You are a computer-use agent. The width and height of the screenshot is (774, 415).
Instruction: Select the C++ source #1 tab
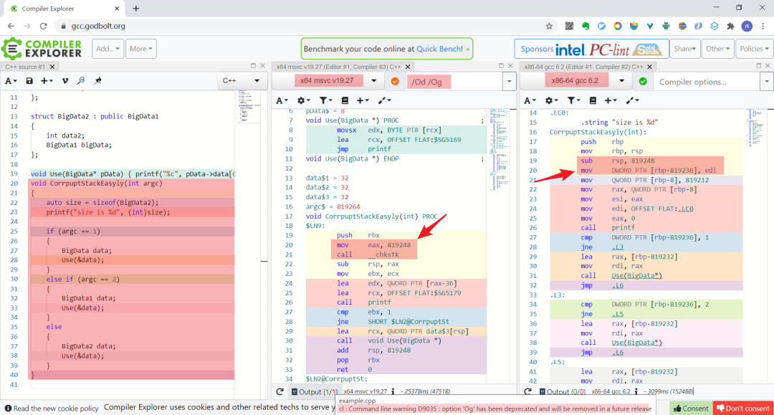pyautogui.click(x=26, y=66)
